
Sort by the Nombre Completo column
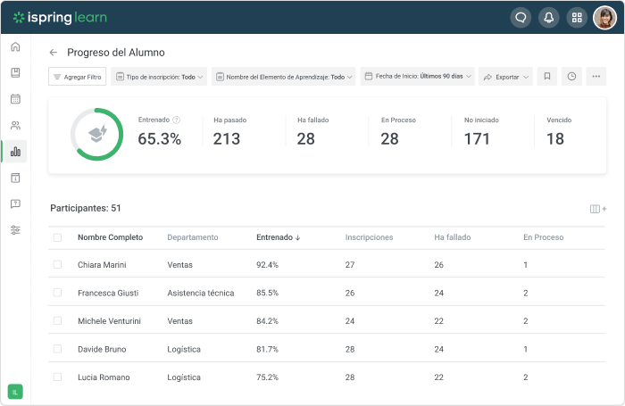click(x=110, y=237)
